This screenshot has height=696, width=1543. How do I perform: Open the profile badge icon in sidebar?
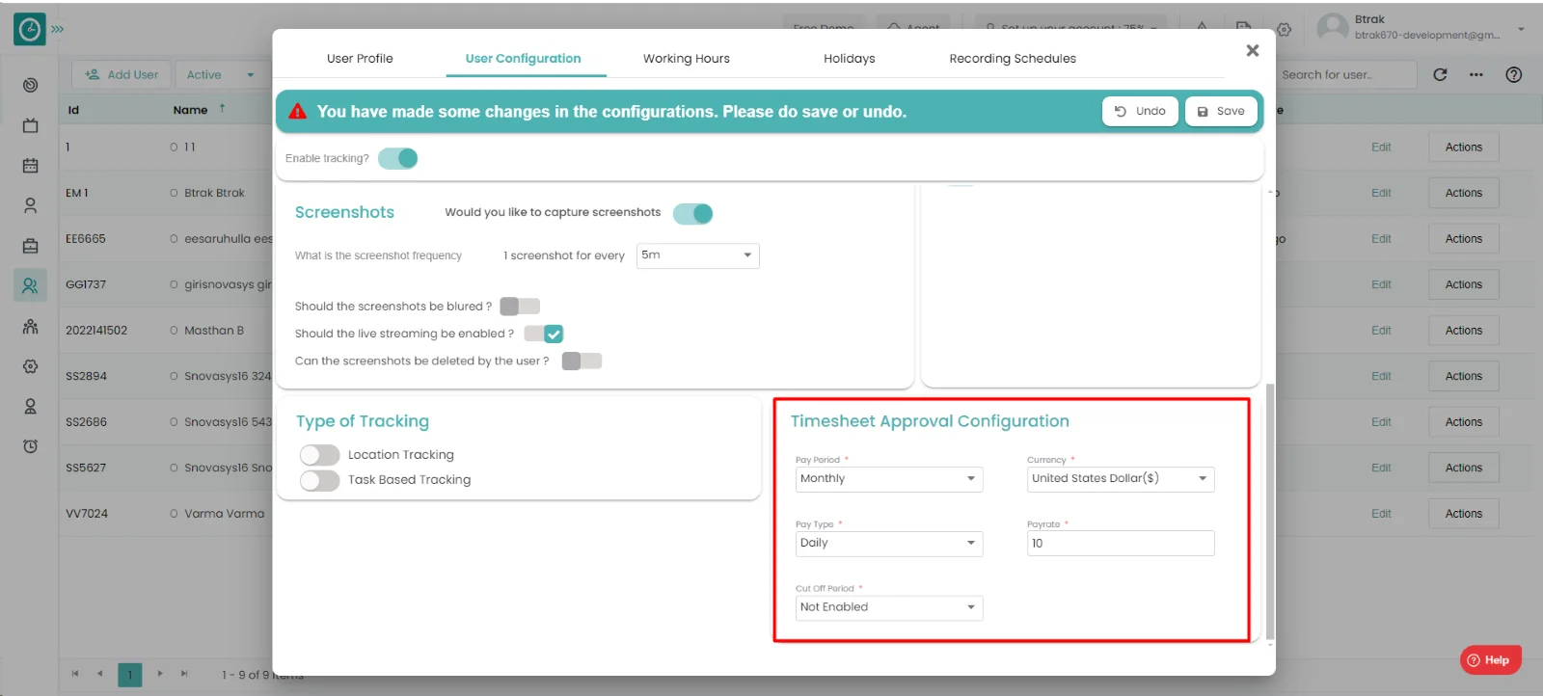tap(30, 407)
